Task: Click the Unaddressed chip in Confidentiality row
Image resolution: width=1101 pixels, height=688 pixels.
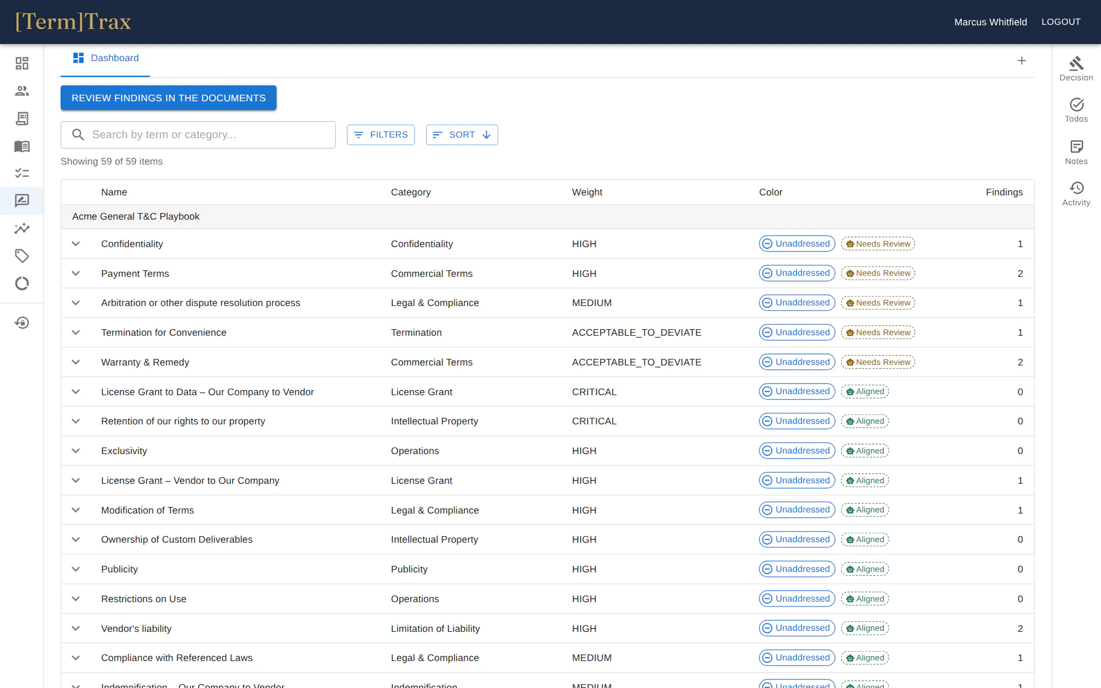Action: (797, 244)
